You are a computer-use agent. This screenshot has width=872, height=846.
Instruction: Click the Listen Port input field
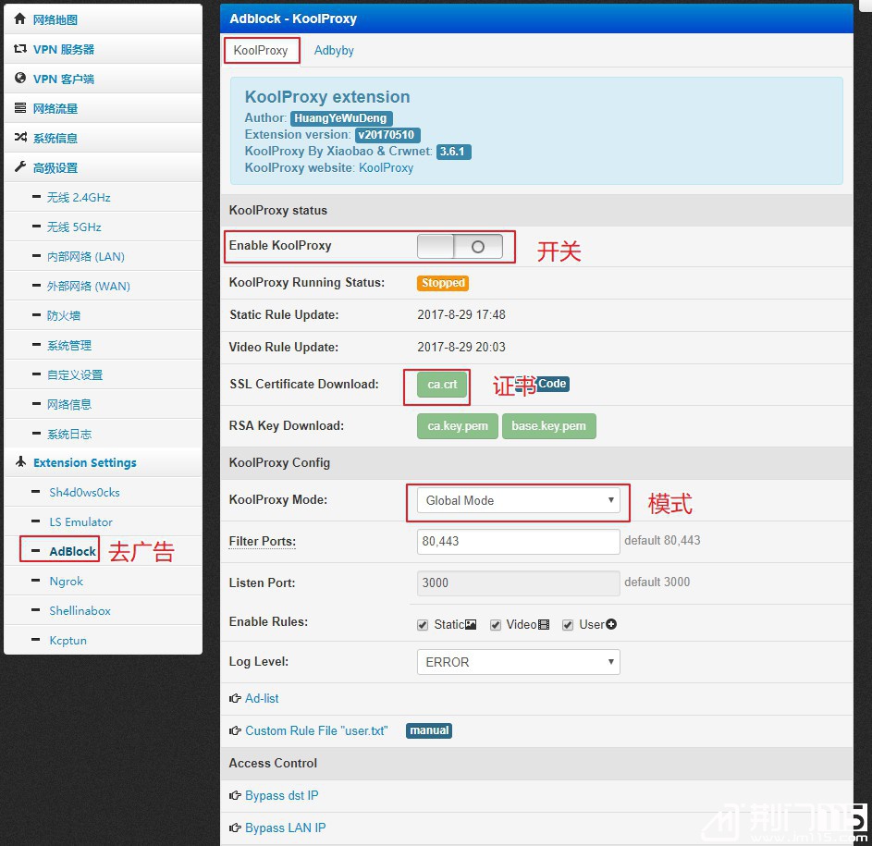[519, 582]
